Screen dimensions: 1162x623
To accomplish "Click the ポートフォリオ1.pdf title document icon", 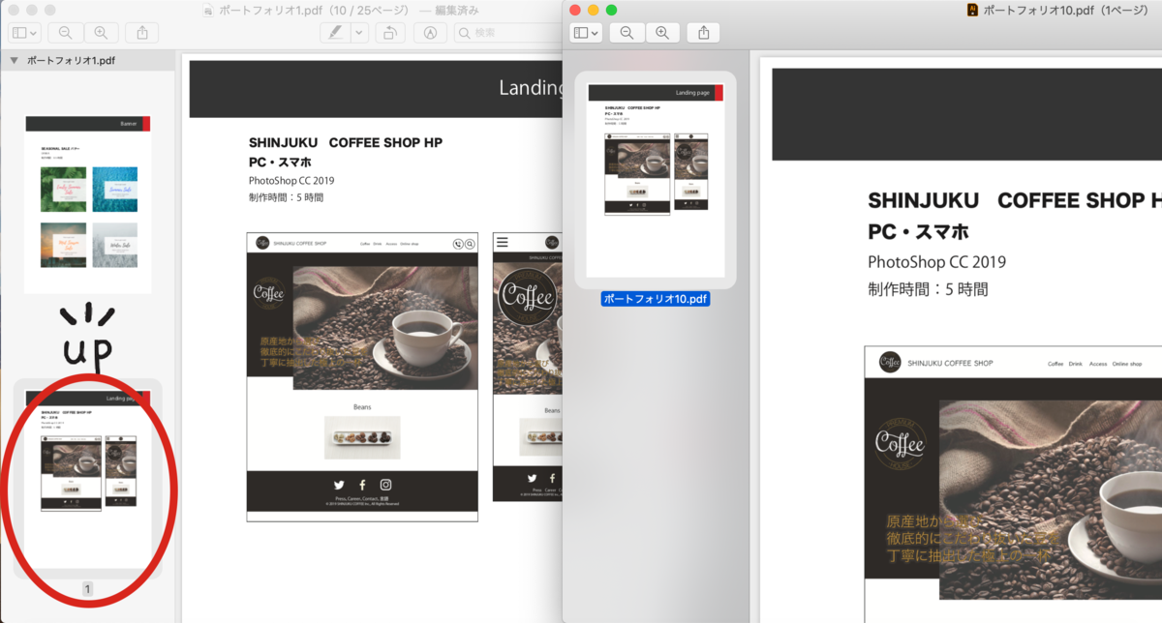I will (x=210, y=10).
